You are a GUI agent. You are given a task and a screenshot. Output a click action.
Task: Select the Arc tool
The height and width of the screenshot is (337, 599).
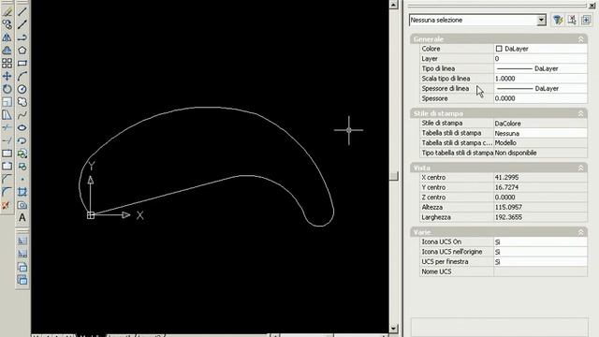22,76
